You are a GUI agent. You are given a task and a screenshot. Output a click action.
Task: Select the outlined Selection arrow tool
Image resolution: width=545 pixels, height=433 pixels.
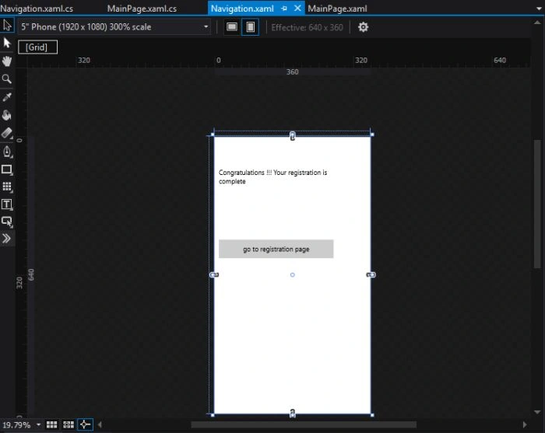coord(7,26)
